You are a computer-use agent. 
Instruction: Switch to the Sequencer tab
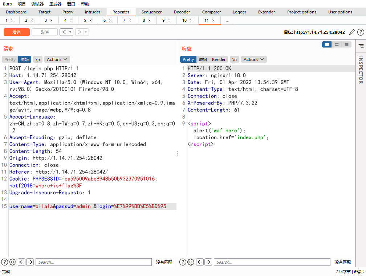pos(151,12)
